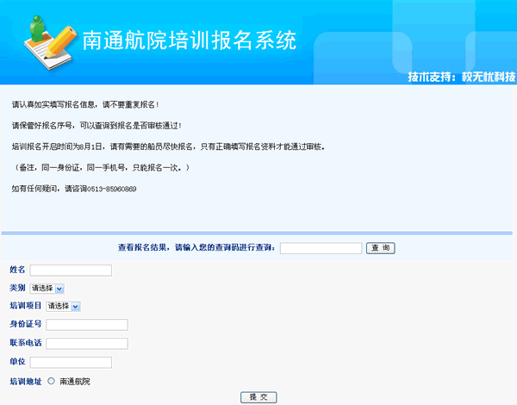Click the 联系电话 field label
The height and width of the screenshot is (405, 517).
tap(26, 343)
